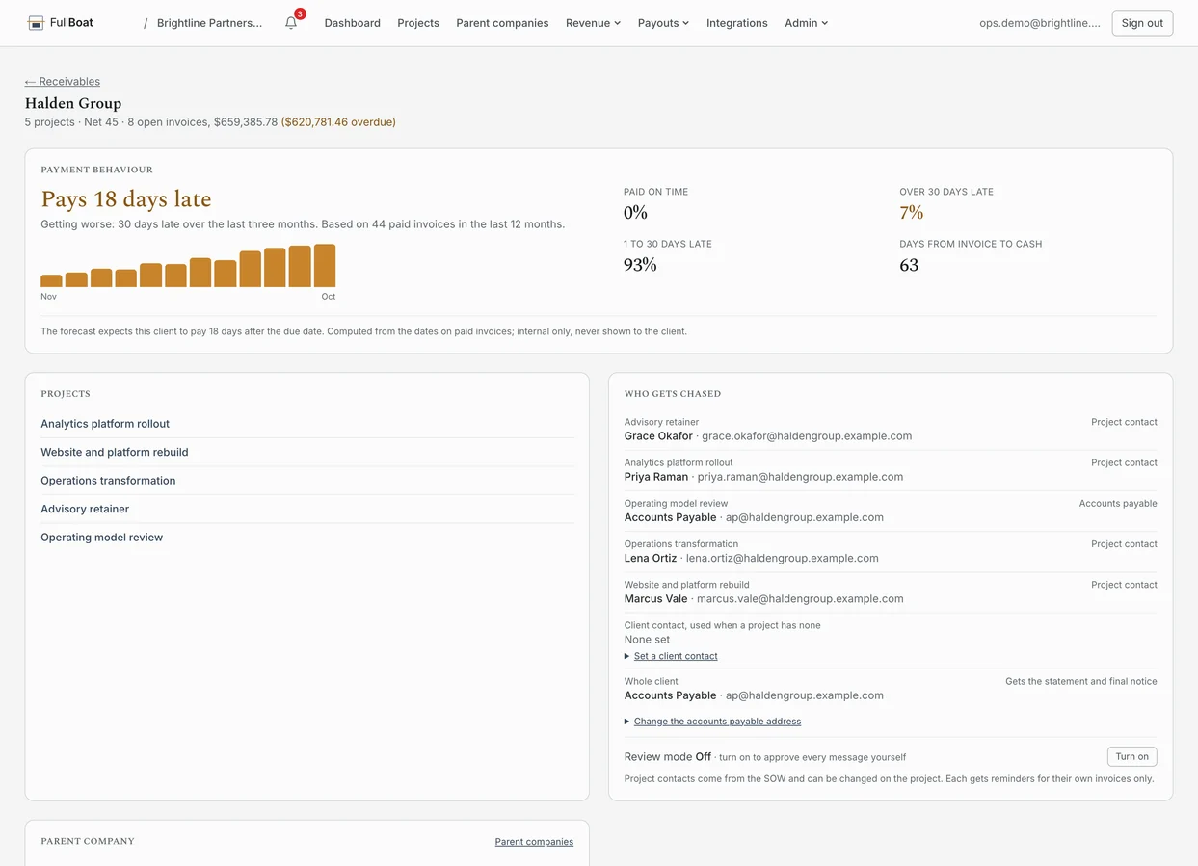Click the Who Gets Chased heading
Screen dimensions: 1198x866
pyautogui.click(x=673, y=394)
